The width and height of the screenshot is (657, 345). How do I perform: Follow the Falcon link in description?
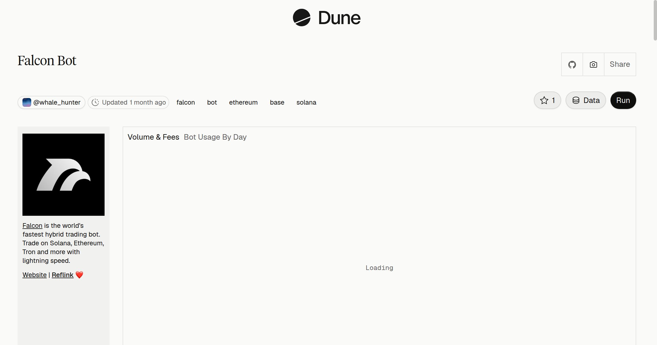point(32,226)
